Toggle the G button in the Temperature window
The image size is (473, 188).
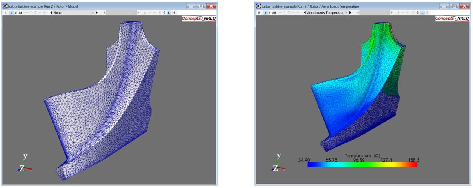pyautogui.click(x=418, y=13)
